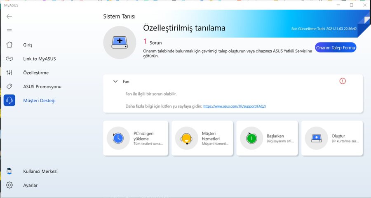
Task: Maximize the MyASUS window
Action: 351,5
